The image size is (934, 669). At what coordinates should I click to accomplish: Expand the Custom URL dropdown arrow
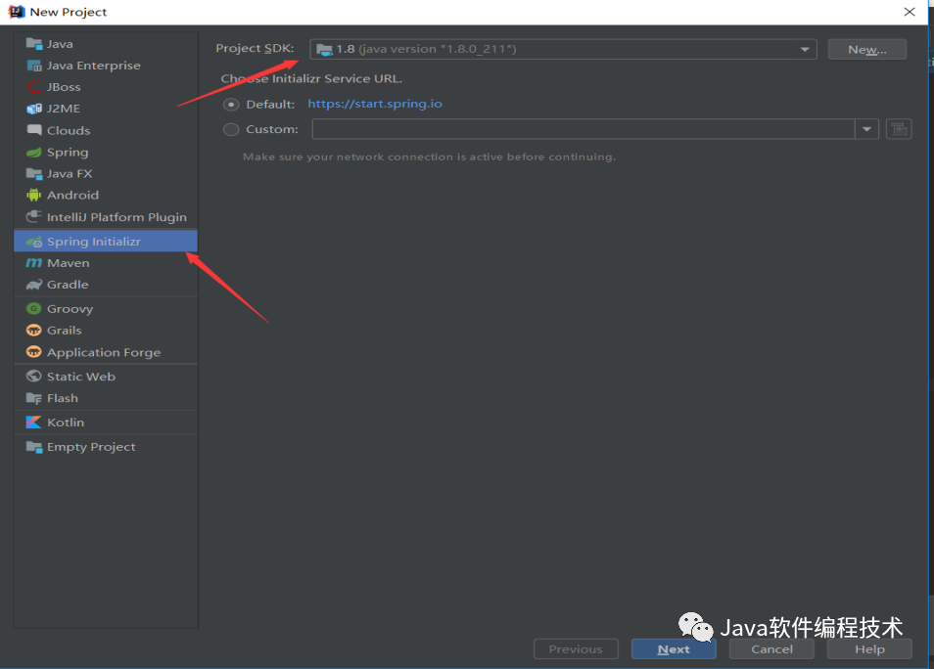(x=866, y=128)
